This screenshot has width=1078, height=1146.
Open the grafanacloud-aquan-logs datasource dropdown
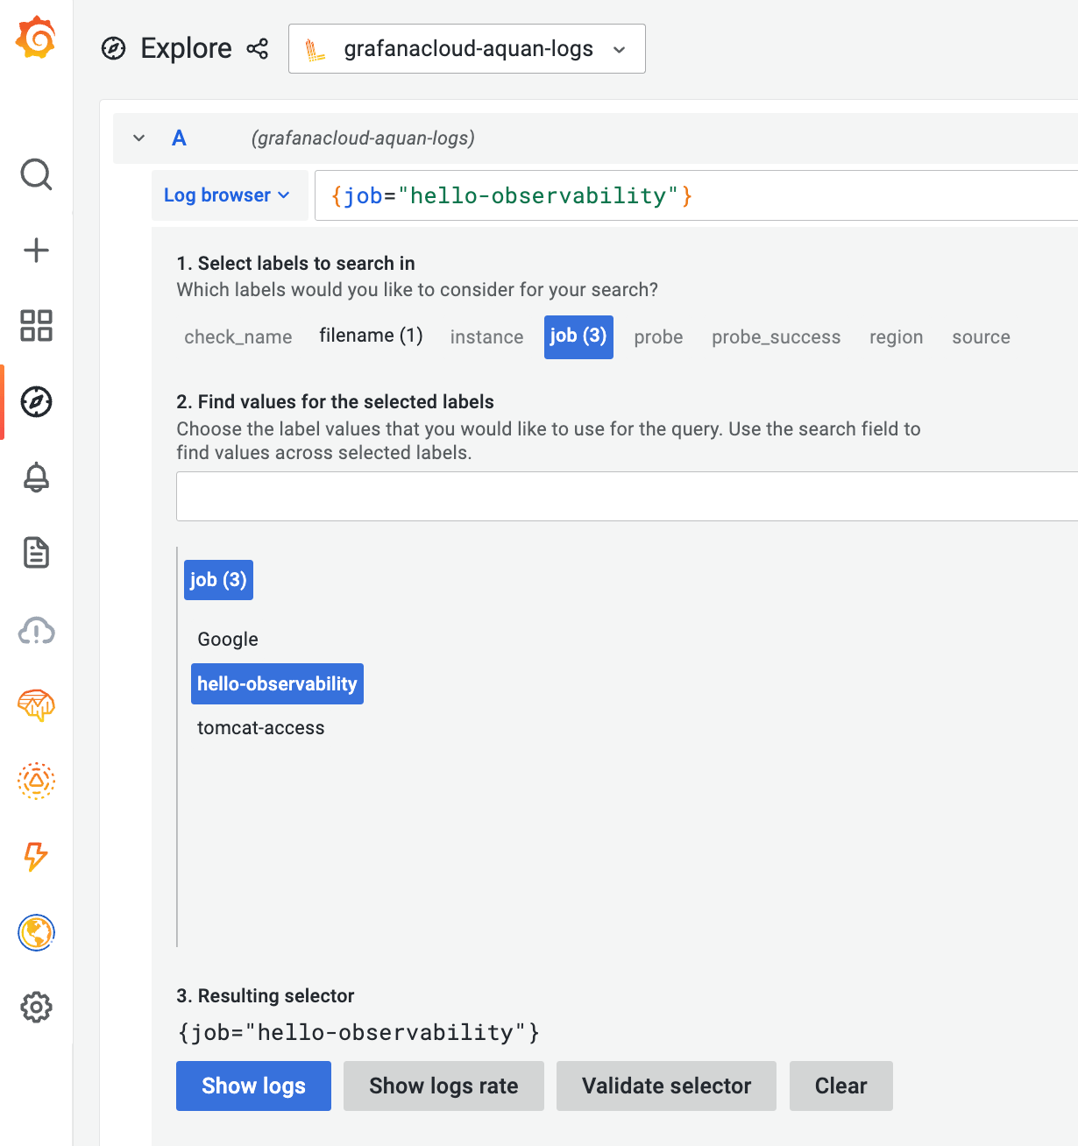point(466,49)
